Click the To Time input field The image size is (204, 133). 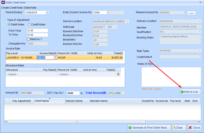(38, 35)
